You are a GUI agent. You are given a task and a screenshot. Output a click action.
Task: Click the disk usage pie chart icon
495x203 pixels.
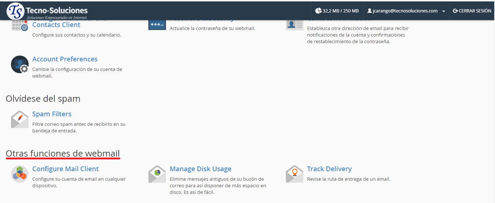[318, 11]
